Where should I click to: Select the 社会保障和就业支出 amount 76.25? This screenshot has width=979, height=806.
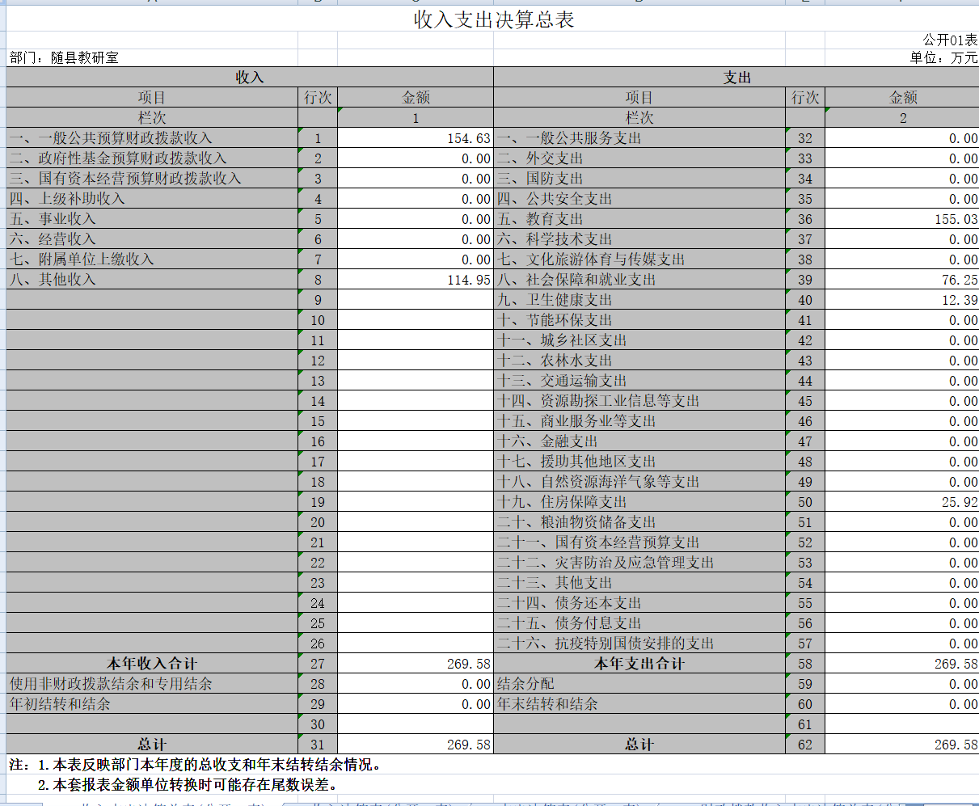tap(902, 280)
